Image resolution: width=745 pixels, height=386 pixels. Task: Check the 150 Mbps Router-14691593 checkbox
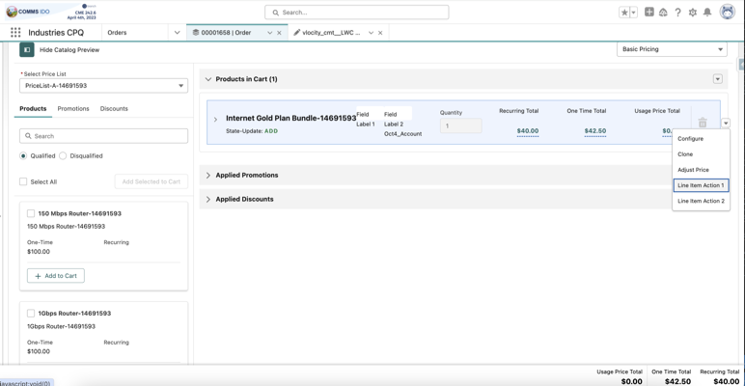pos(31,213)
